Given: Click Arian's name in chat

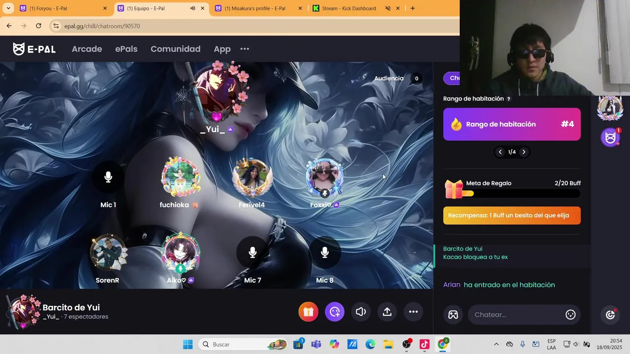Looking at the screenshot, I should (x=452, y=285).
